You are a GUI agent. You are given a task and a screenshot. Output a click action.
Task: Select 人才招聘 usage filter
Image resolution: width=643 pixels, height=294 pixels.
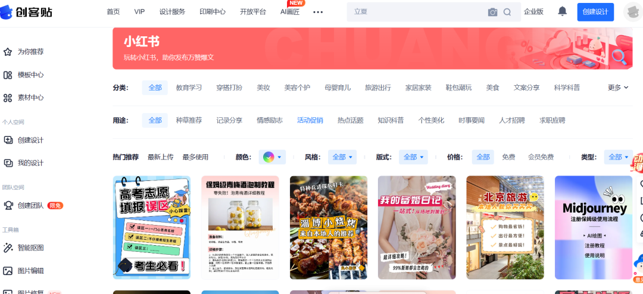(512, 120)
